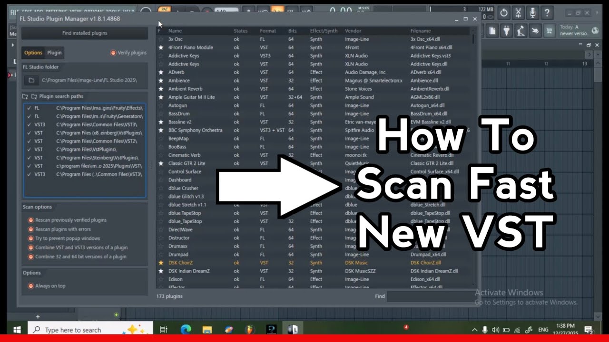Toggle favorite star for 4Front Piano Module
Viewport: 609px width, 342px height.
click(x=161, y=47)
